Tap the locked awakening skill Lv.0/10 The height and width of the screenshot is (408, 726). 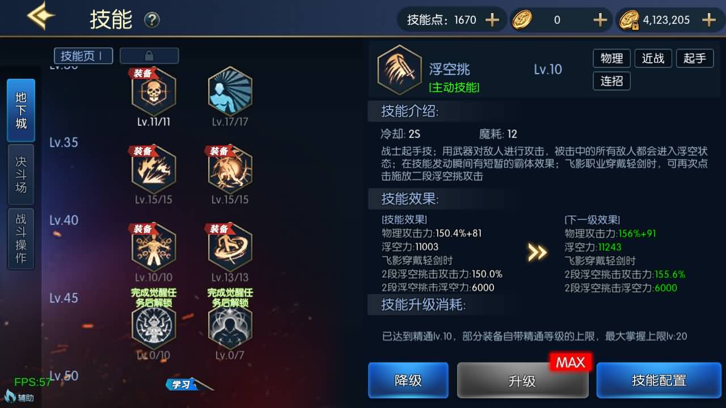pyautogui.click(x=154, y=325)
